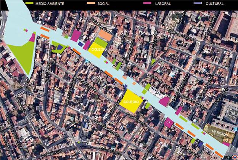Click the pink CR hexagon marker
Screen dimensions: 238x160
pos(168,123)
